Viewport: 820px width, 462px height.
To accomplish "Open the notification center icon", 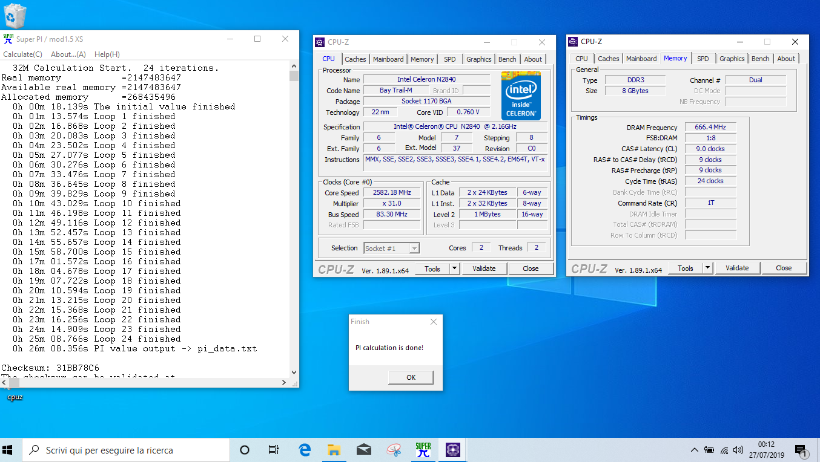I will pos(801,451).
